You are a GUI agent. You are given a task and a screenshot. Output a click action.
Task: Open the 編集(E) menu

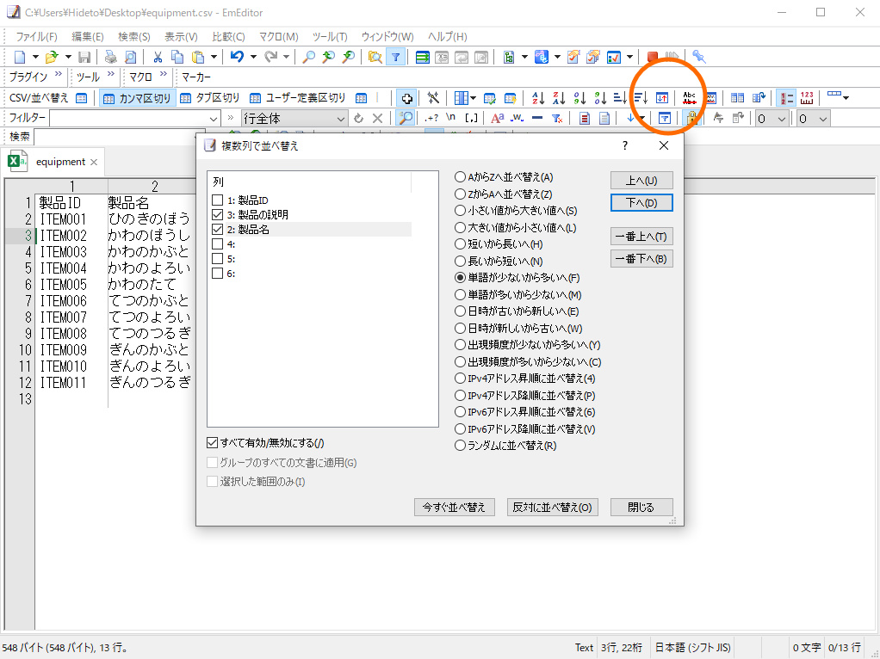click(x=88, y=36)
